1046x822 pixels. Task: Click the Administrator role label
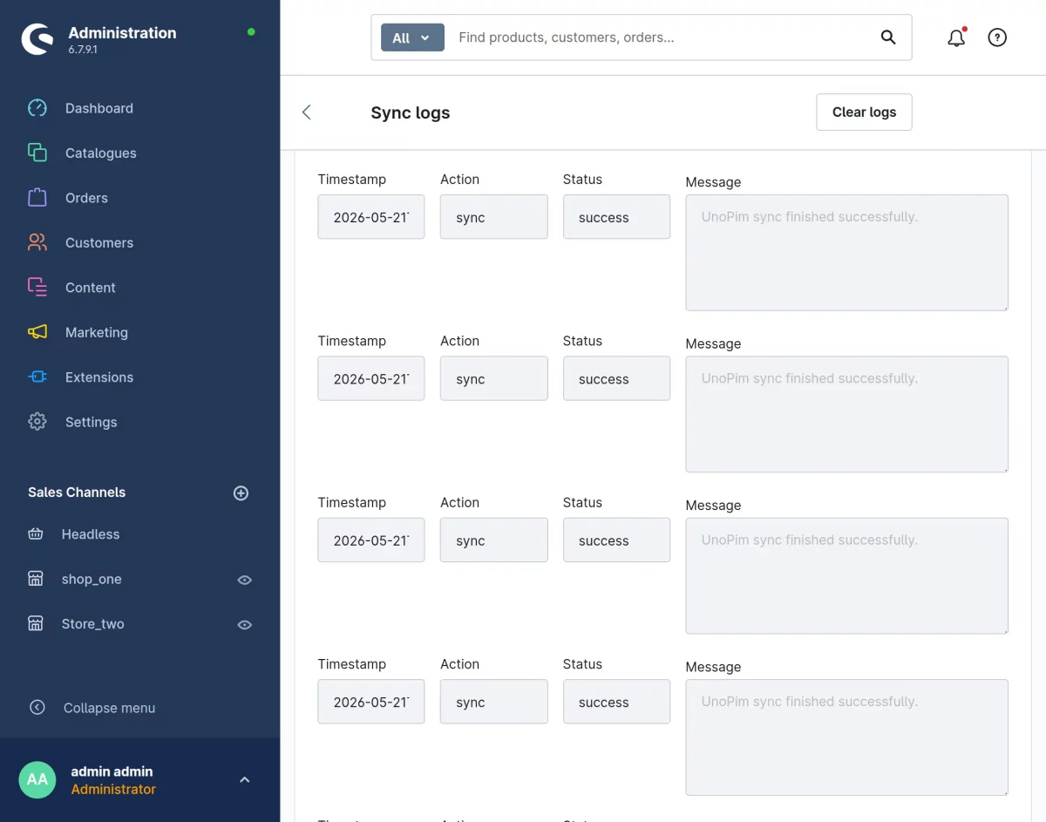coord(113,789)
